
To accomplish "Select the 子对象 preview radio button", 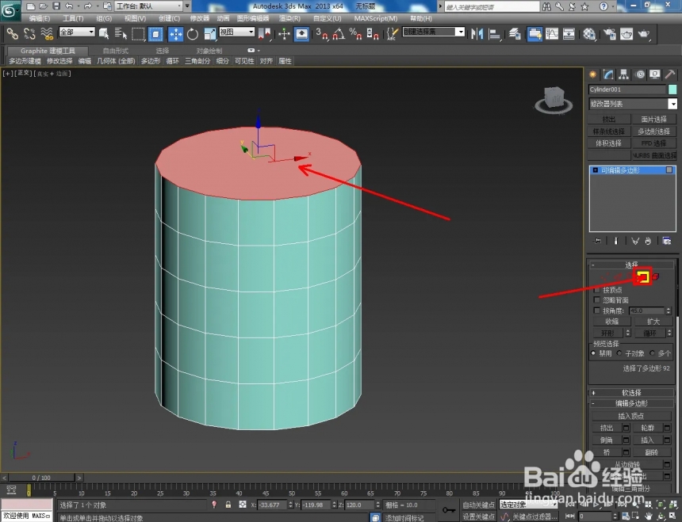I will [x=619, y=353].
